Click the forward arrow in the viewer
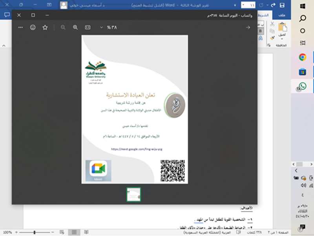The height and width of the screenshot is (236, 314). pos(248,28)
